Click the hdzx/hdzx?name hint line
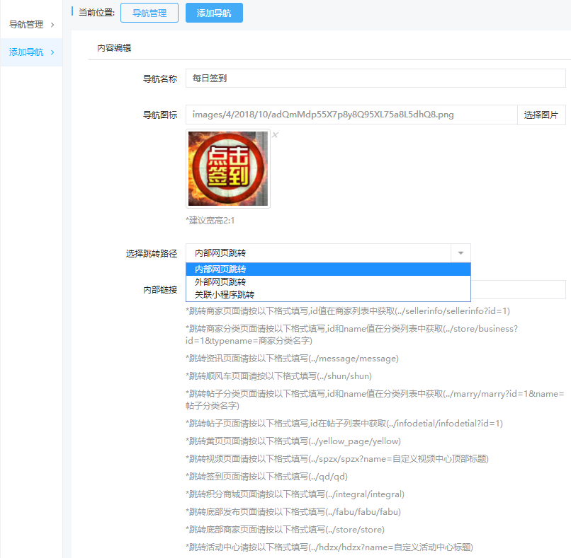Image resolution: width=571 pixels, height=558 pixels. (329, 547)
